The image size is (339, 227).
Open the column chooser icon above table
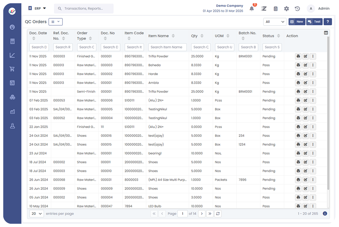326,33
